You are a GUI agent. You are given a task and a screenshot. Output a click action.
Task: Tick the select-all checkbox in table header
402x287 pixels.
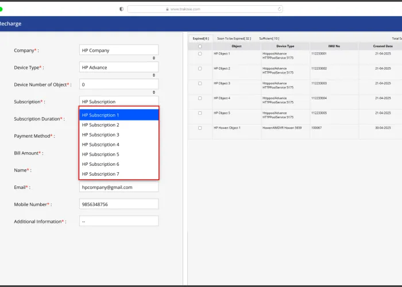(200, 46)
